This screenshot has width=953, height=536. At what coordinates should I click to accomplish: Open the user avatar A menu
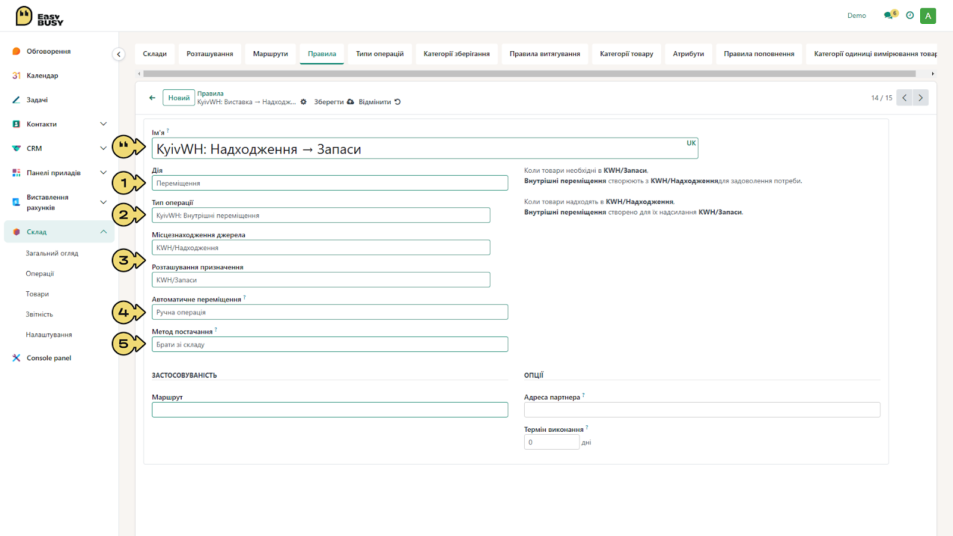coord(928,16)
